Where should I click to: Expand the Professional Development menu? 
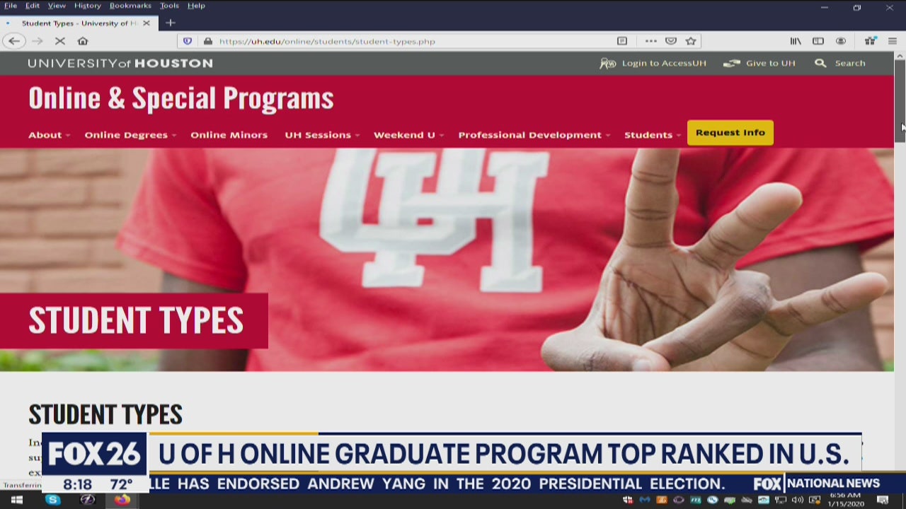coord(530,134)
